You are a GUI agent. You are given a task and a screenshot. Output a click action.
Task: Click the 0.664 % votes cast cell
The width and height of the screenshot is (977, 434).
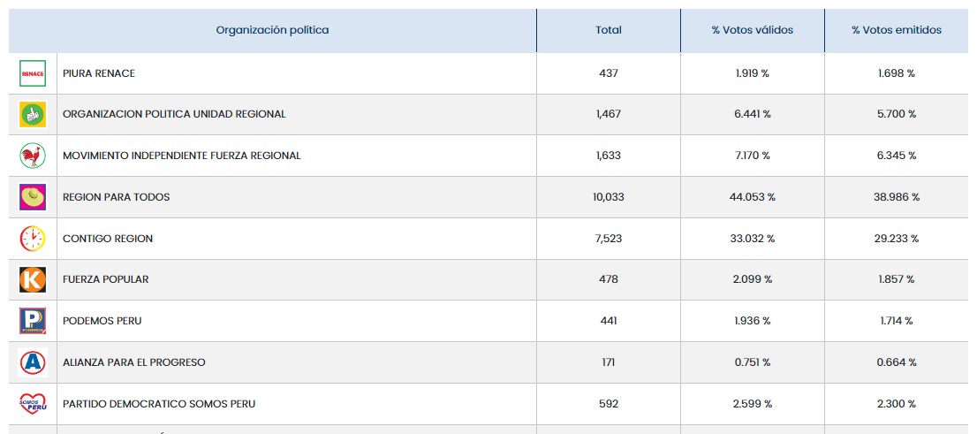[897, 362]
